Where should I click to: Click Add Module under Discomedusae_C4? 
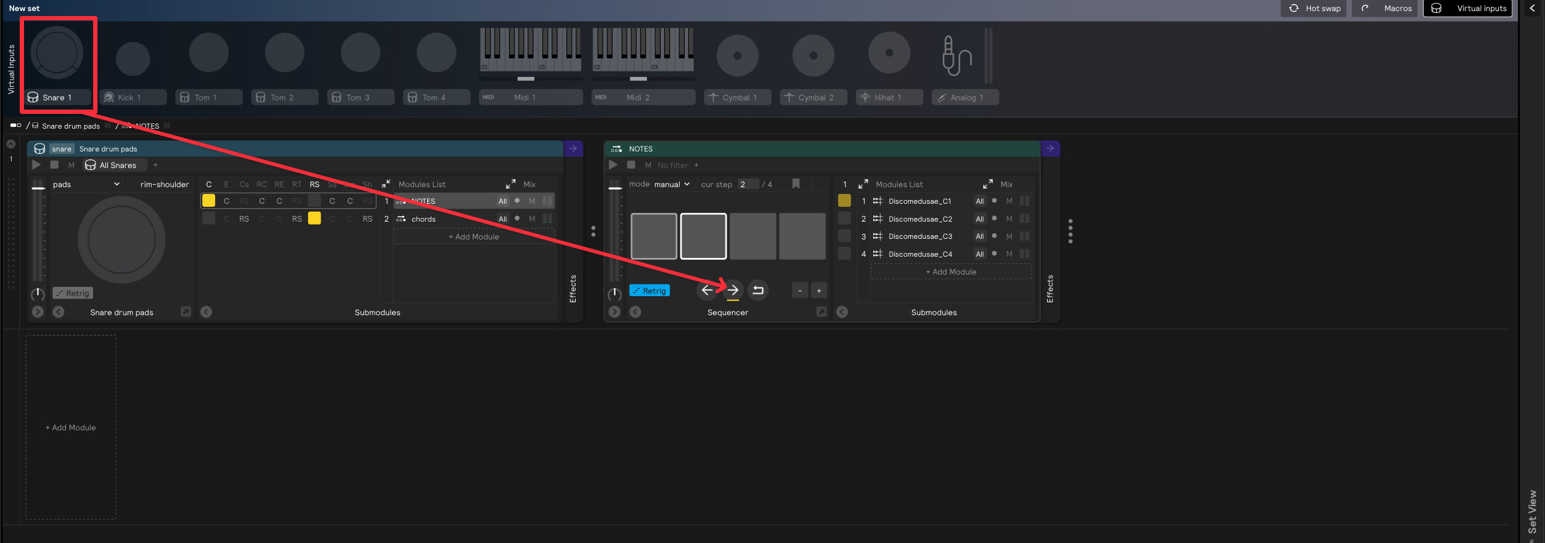tap(950, 271)
